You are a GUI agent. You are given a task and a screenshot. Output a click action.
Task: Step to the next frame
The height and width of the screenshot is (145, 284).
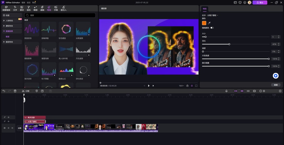[153, 86]
